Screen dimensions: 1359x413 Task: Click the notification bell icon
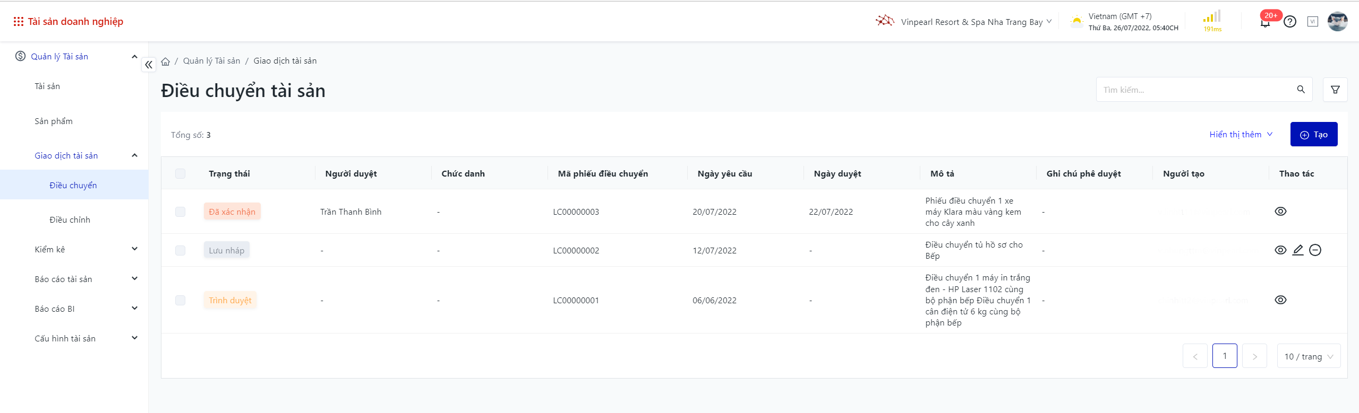click(x=1265, y=22)
